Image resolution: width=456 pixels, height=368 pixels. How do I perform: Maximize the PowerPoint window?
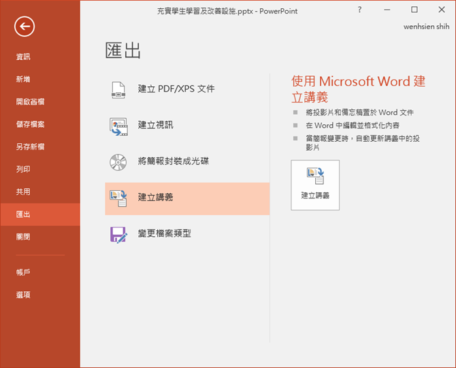click(x=414, y=10)
